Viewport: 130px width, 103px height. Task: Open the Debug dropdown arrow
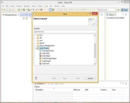coord(21,10)
